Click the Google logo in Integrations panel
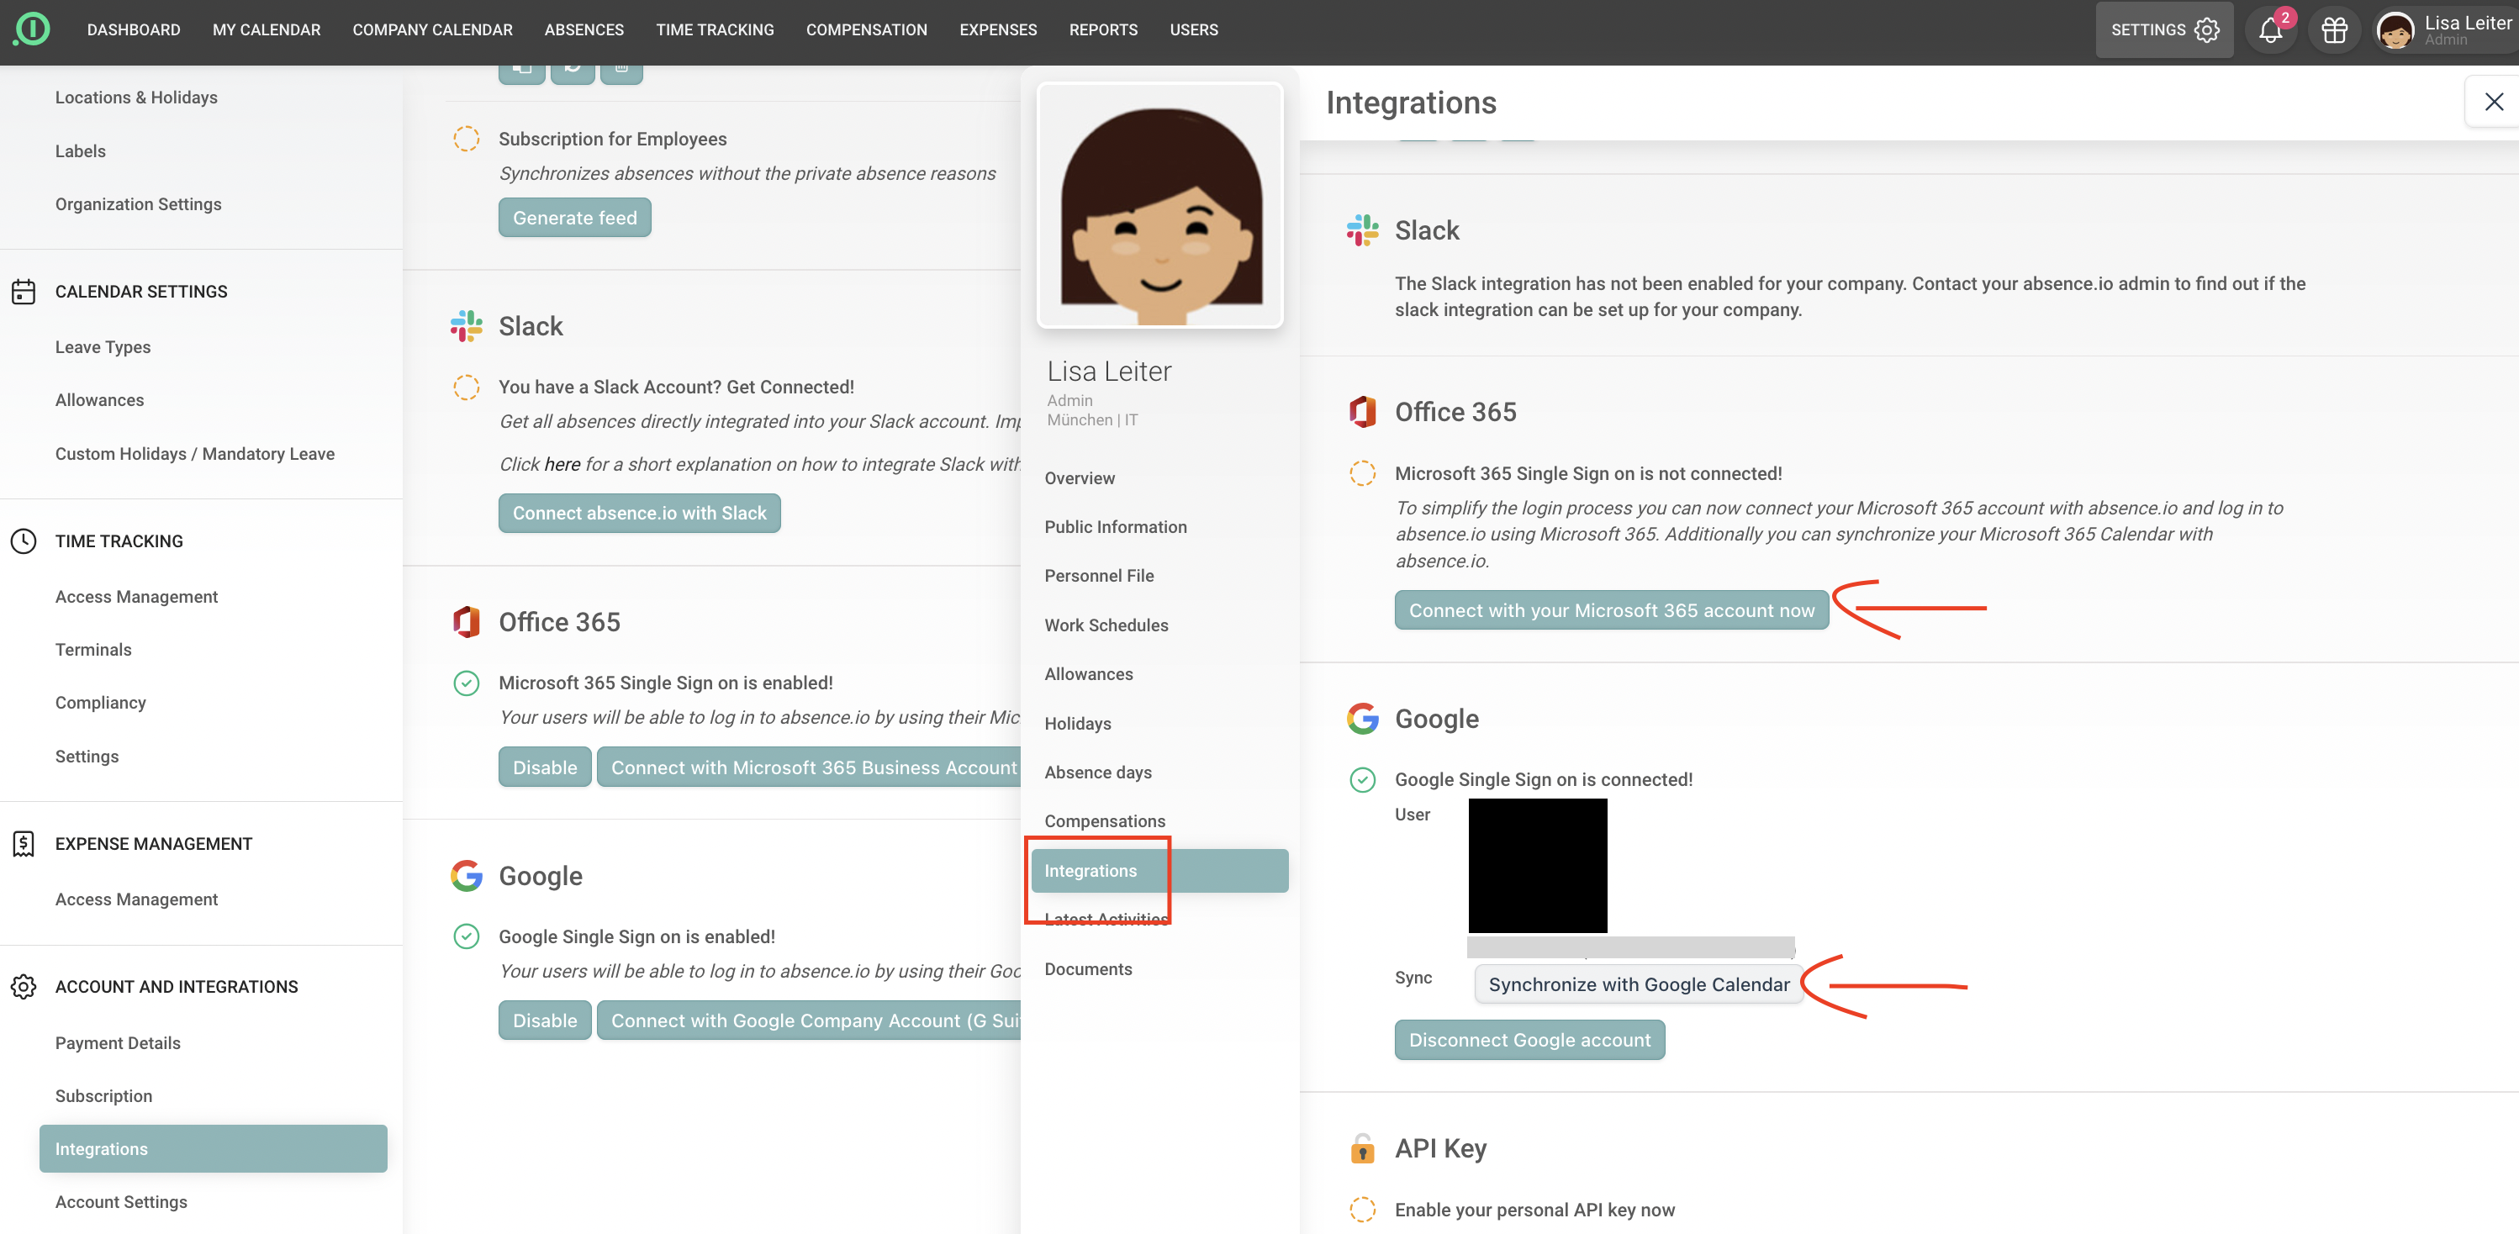 (x=1362, y=719)
